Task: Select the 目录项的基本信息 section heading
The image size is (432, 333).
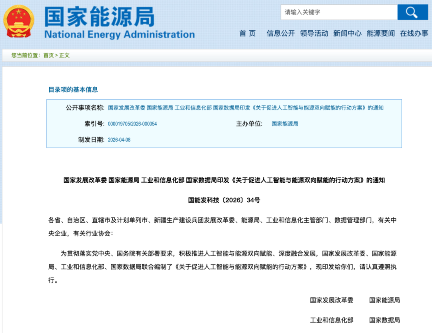Action: (x=73, y=90)
